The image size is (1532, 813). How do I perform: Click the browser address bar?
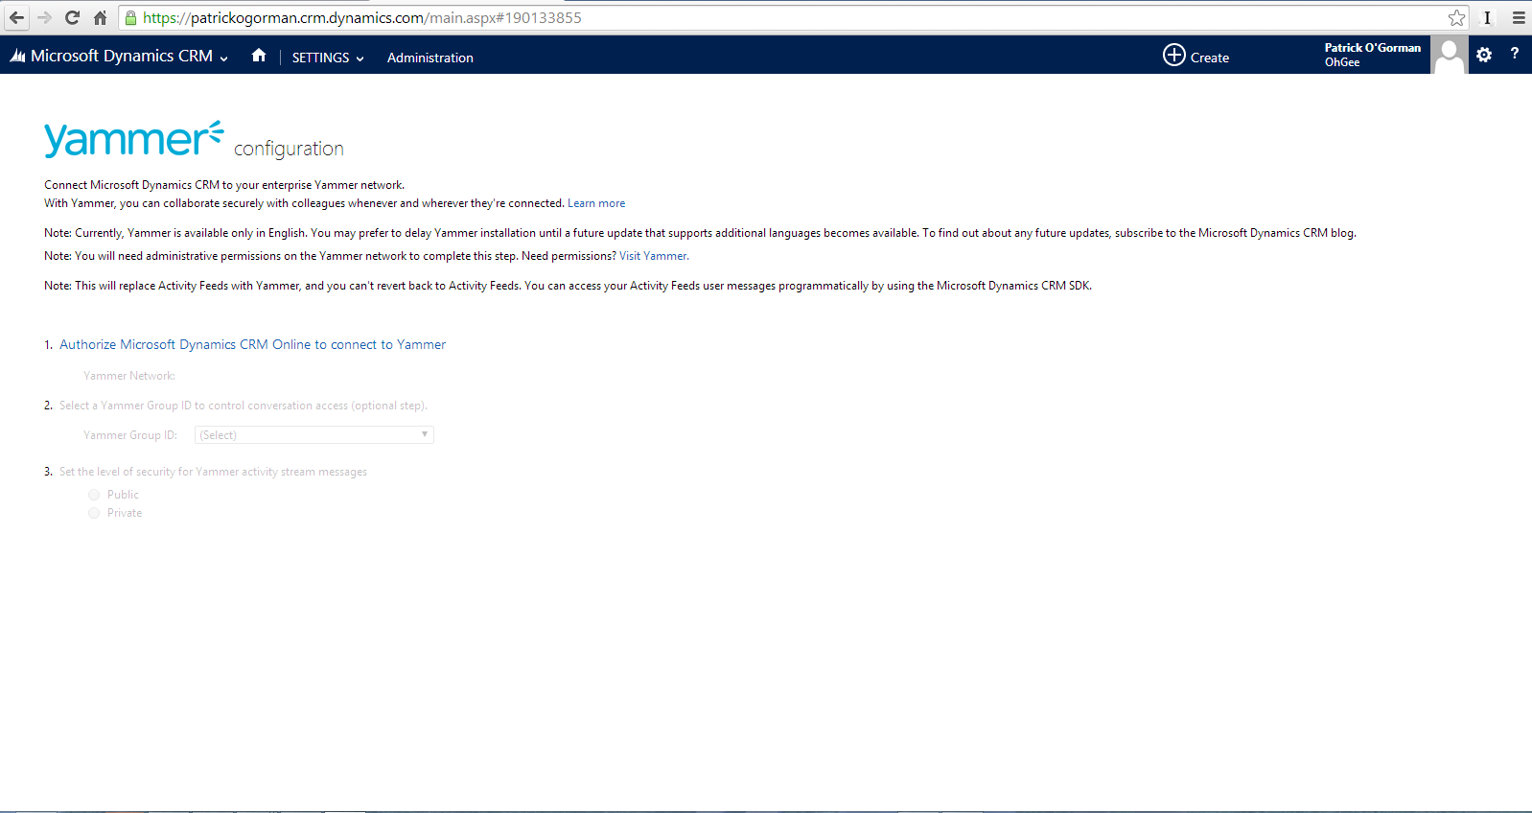click(x=767, y=17)
